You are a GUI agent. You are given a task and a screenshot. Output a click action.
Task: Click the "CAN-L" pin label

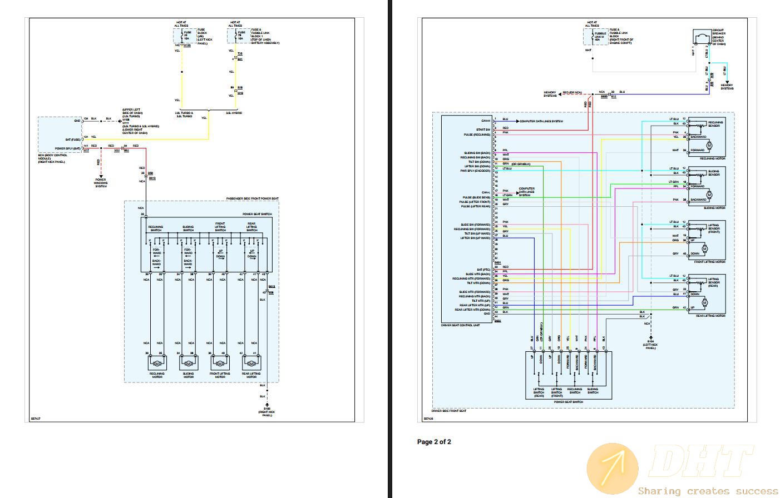click(x=486, y=193)
